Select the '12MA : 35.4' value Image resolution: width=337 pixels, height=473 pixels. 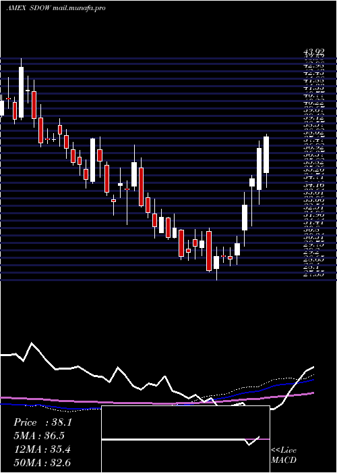pos(42,449)
